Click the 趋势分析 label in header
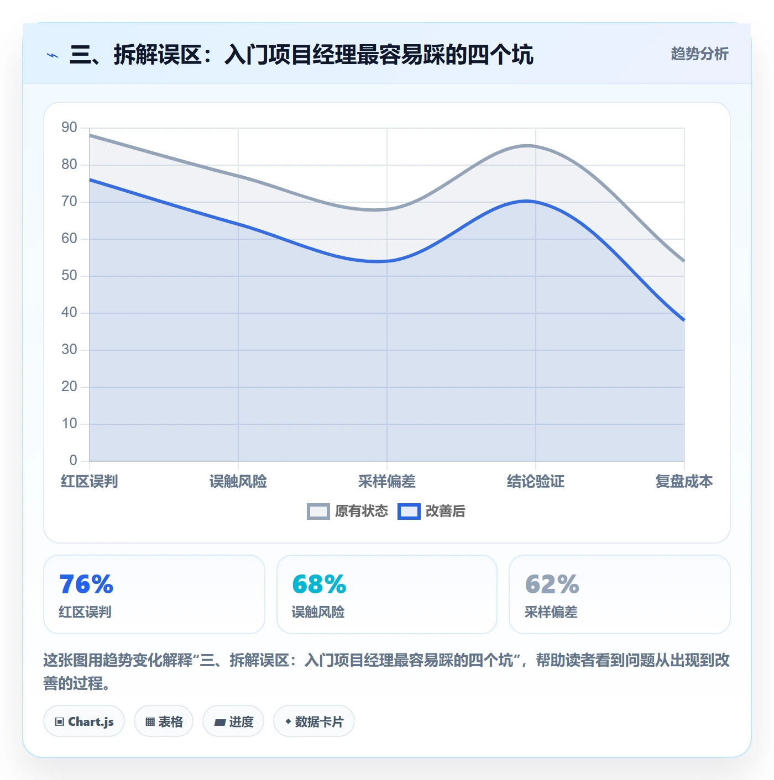Image resolution: width=774 pixels, height=780 pixels. point(699,54)
